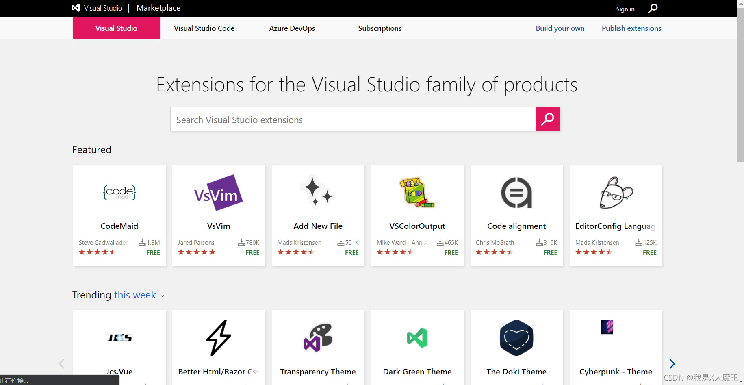Switch to the Visual Studio Code tab

204,28
